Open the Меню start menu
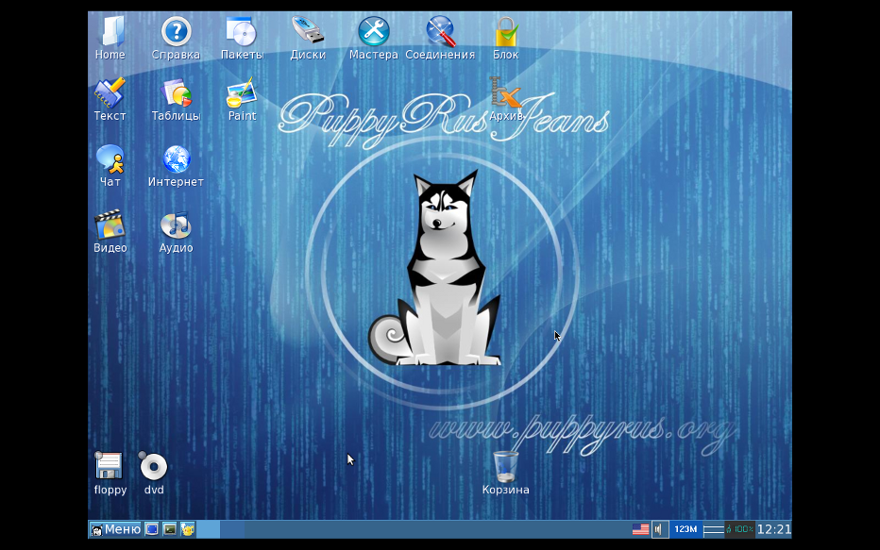Screen dimensions: 880x550 pos(115,529)
